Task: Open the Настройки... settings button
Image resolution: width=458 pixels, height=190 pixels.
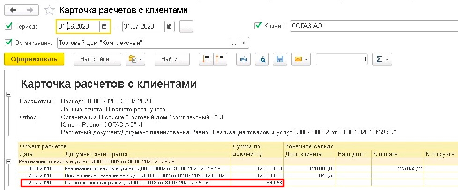Action: click(x=97, y=59)
